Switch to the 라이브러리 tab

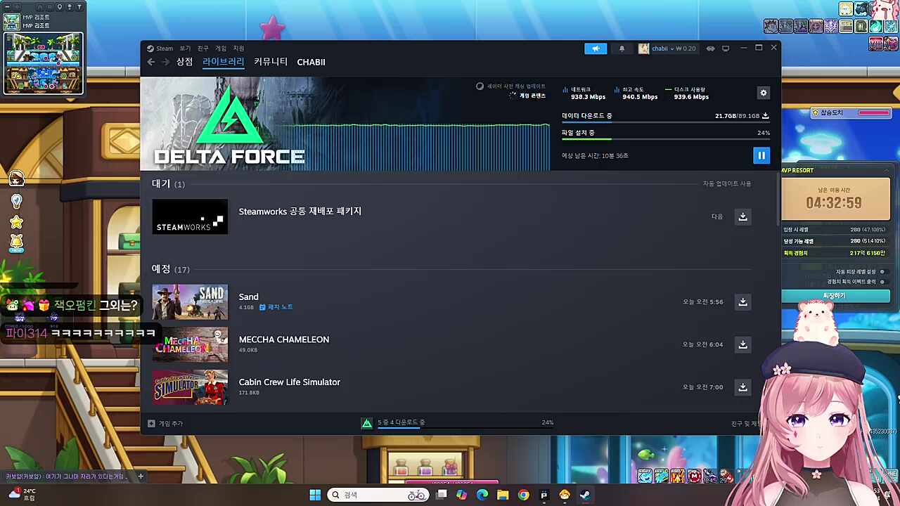click(x=224, y=62)
